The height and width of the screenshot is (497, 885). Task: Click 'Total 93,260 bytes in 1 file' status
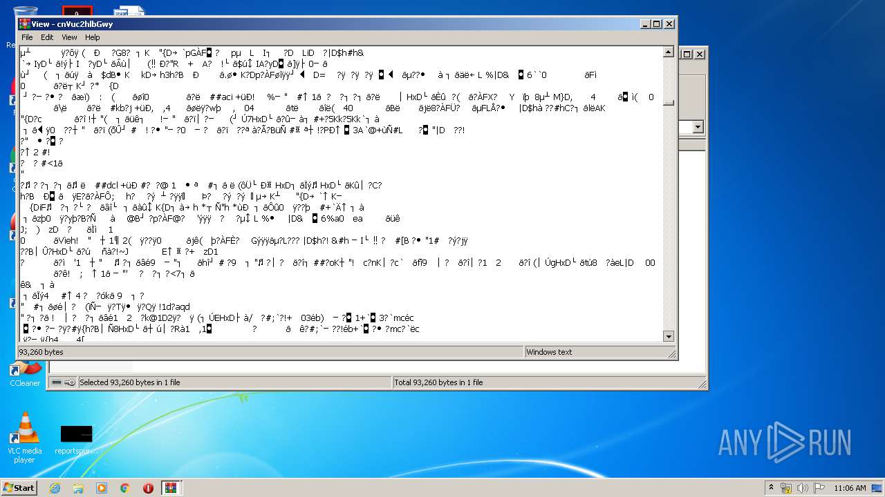pyautogui.click(x=438, y=382)
